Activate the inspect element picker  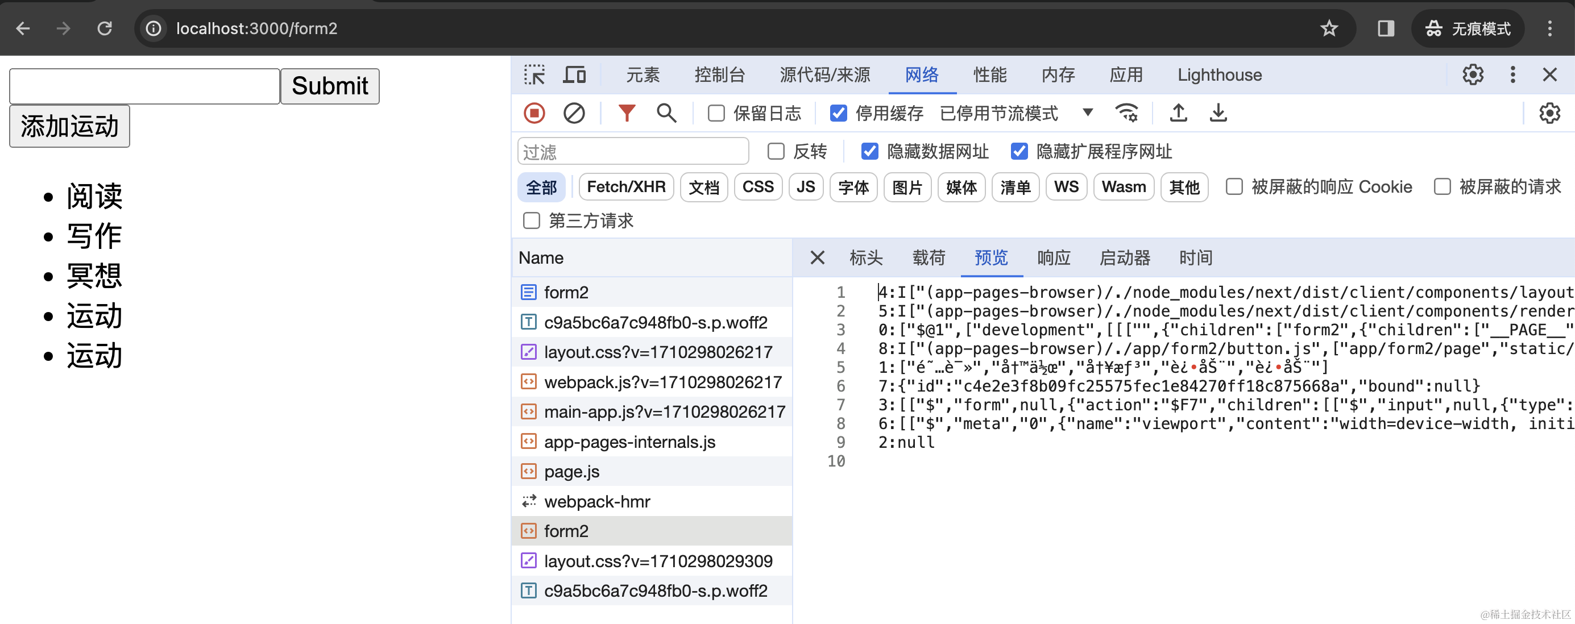pos(534,75)
